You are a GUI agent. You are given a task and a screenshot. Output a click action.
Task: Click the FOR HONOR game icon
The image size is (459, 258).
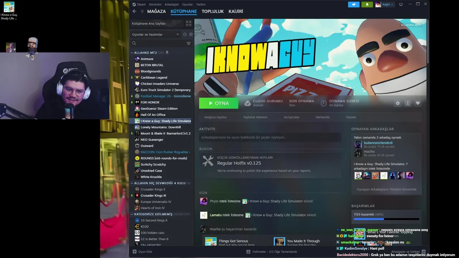pyautogui.click(x=137, y=102)
